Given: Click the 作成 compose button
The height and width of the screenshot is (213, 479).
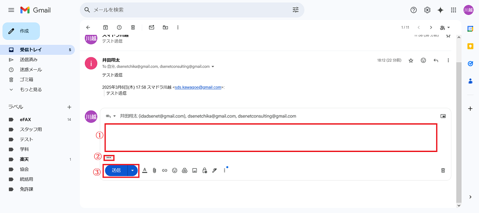Looking at the screenshot, I should coord(21,31).
